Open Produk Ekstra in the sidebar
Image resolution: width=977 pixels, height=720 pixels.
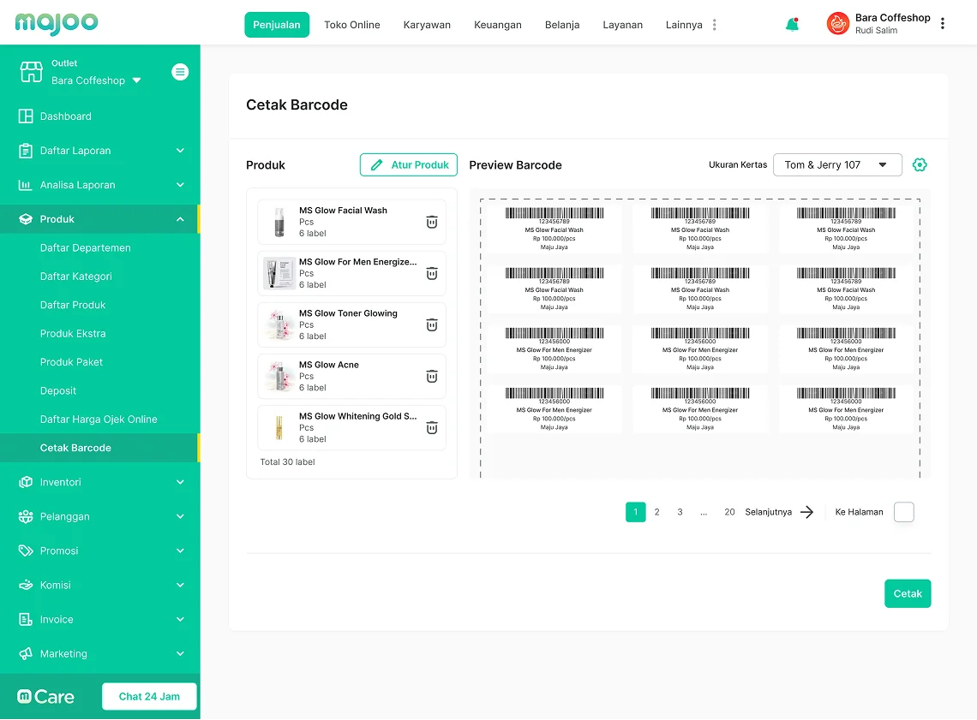coord(73,334)
